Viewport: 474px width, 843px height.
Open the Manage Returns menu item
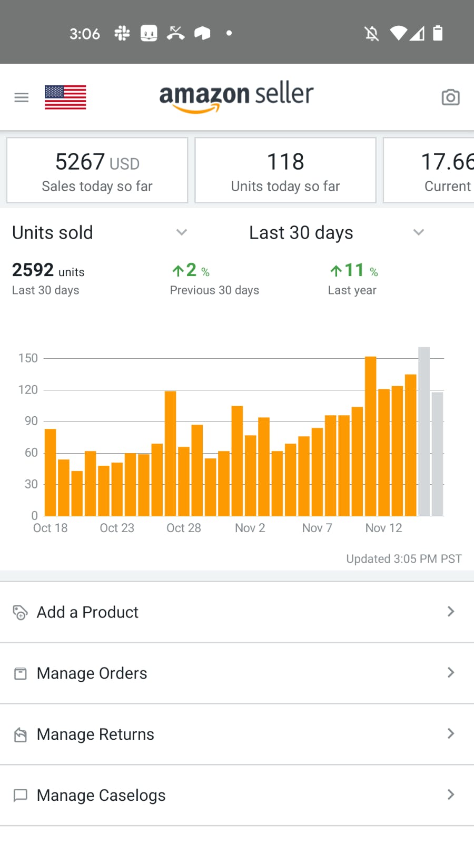95,734
